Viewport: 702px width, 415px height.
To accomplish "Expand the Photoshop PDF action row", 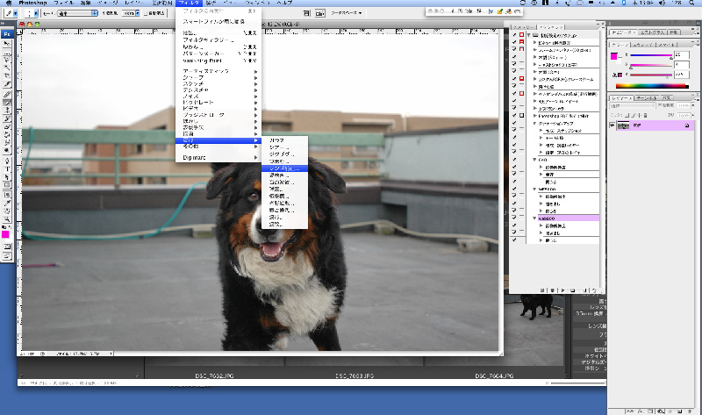I will [x=535, y=116].
